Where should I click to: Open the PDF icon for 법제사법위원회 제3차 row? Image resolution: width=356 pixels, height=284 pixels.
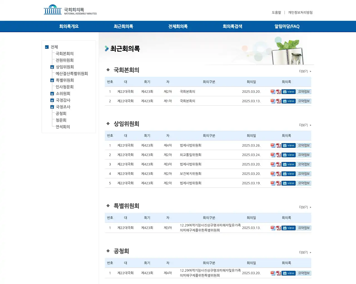[x=278, y=164]
